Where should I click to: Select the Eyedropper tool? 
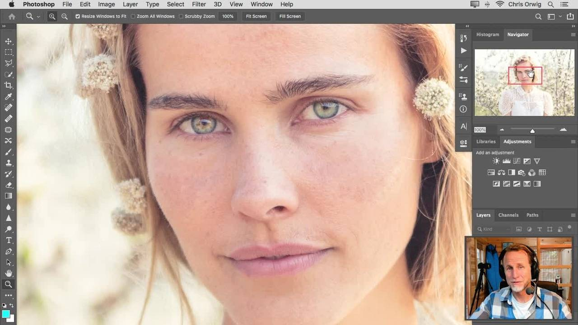(9, 97)
